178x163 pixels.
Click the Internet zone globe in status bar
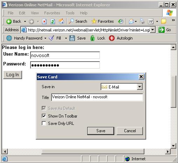(x=127, y=159)
